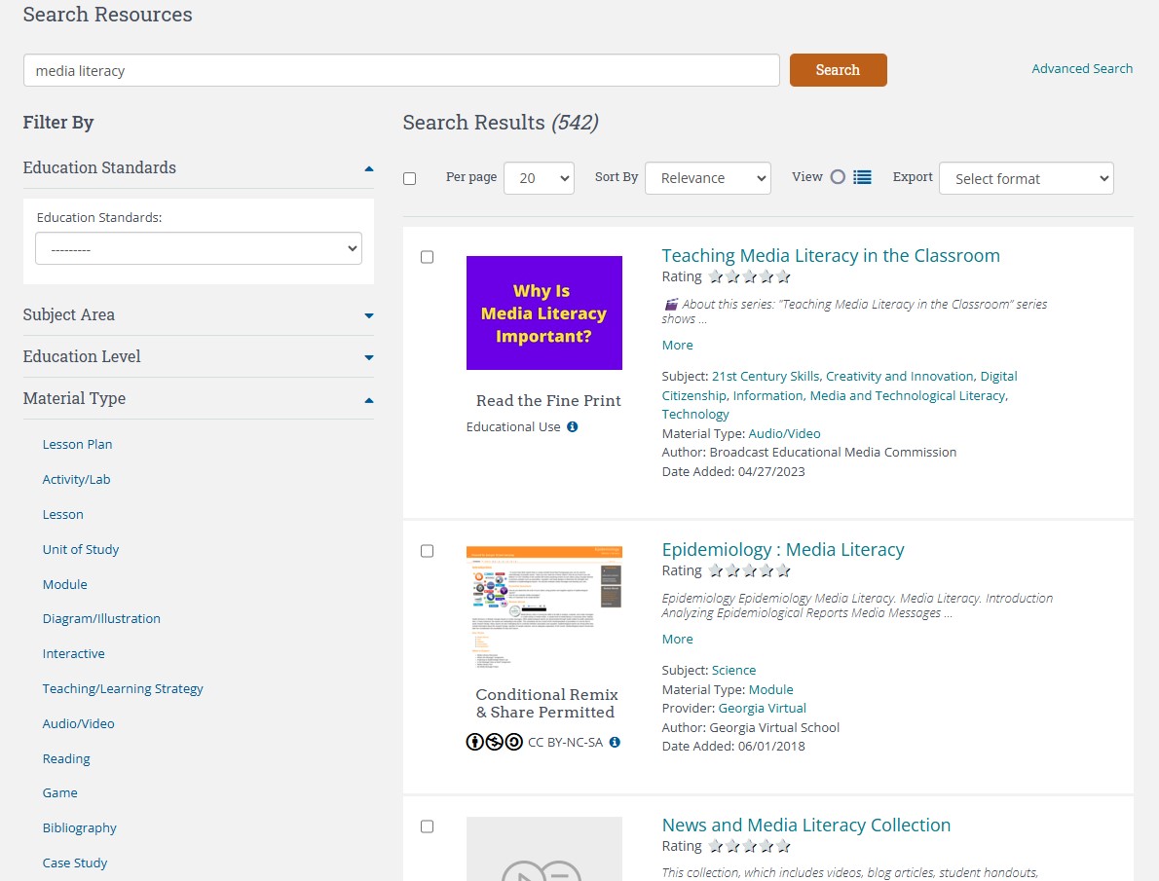Click the orange Search button
Screen dimensions: 1159x881
839,70
